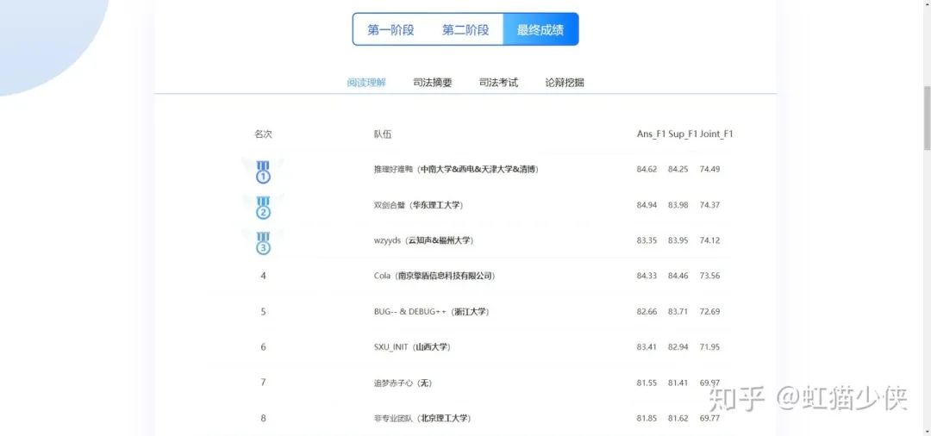Click Ans_F1 value 84.94
This screenshot has width=931, height=436.
[x=647, y=205]
